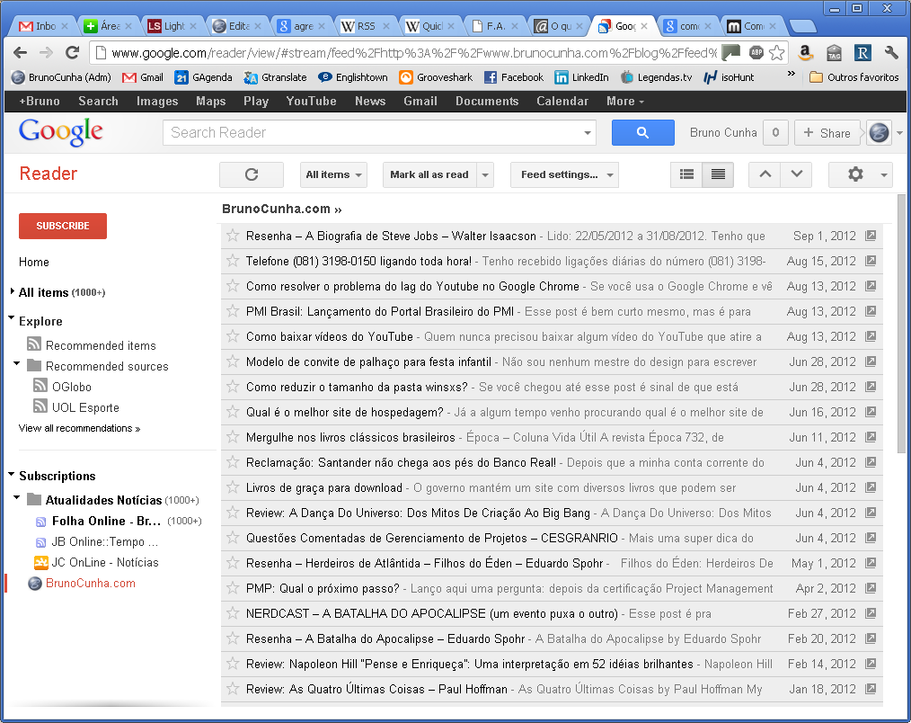Go to Reader Home

34,262
